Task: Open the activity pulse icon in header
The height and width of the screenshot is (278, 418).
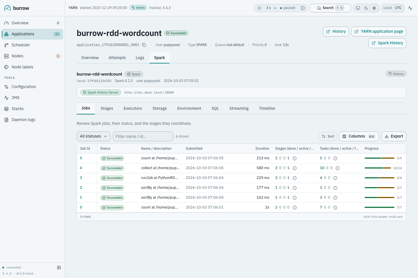Action: [x=410, y=8]
